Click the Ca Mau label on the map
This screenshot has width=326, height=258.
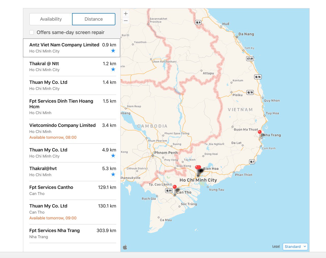point(166,220)
